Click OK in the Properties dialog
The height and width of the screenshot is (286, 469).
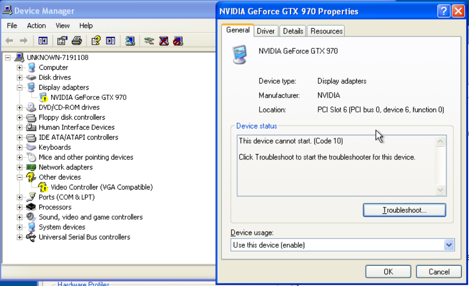tap(388, 271)
